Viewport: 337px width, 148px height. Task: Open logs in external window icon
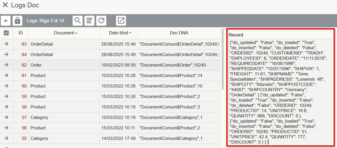click(121, 21)
